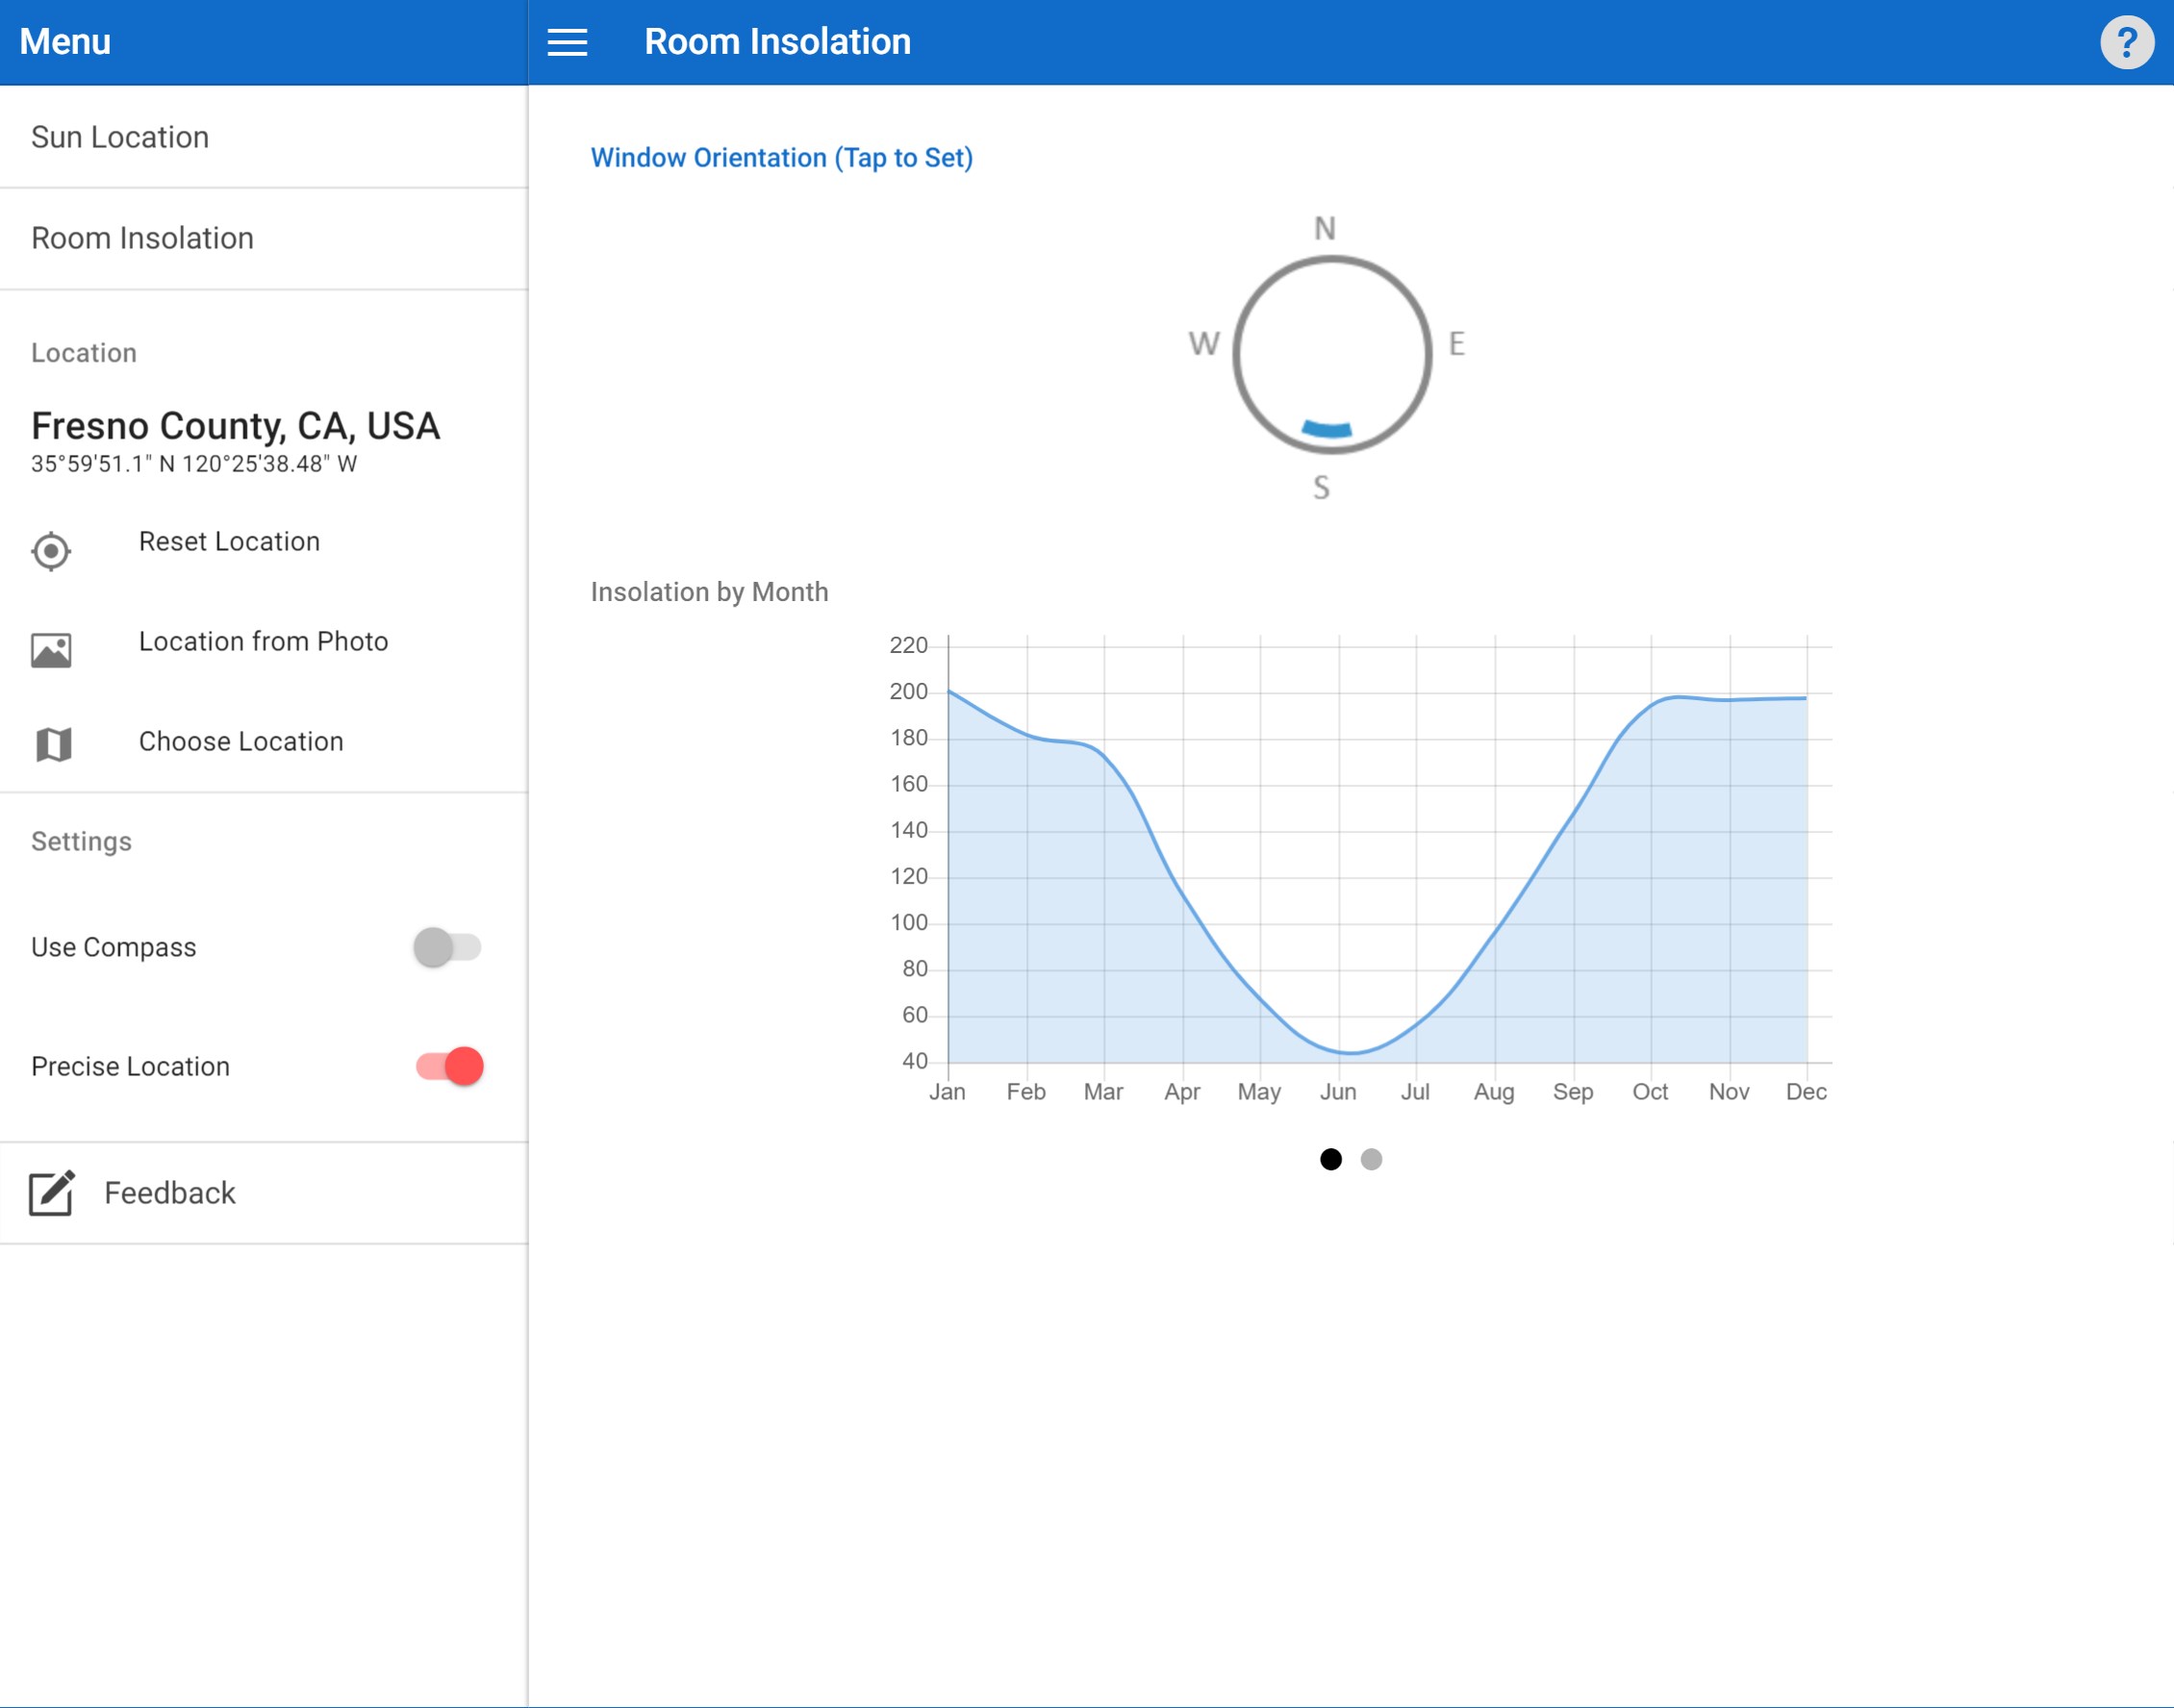This screenshot has width=2174, height=1708.
Task: Tap the E label beside compass
Action: click(1456, 344)
